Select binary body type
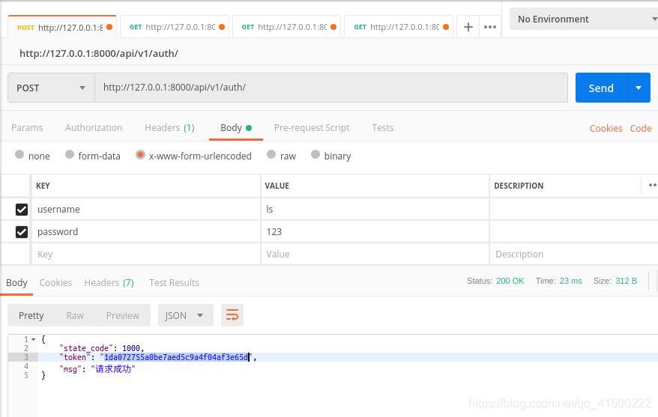This screenshot has height=417, width=658. (x=316, y=155)
